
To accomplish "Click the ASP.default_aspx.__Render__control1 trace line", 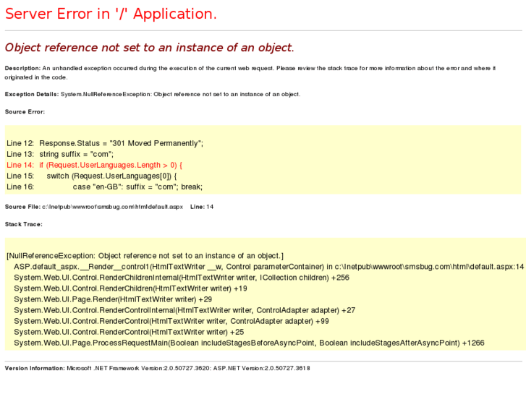I will (x=268, y=267).
